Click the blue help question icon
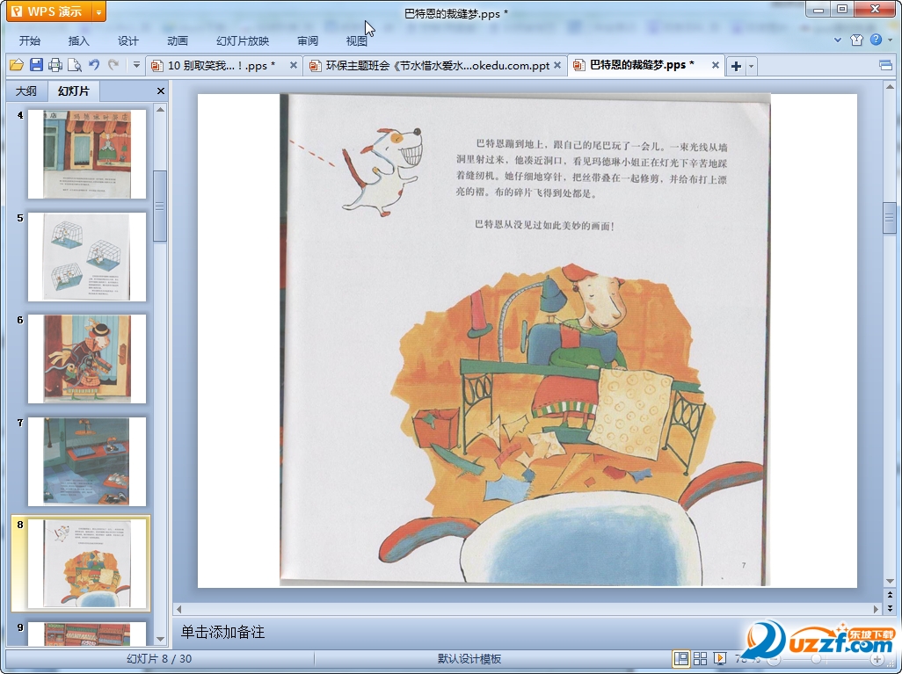 pos(877,40)
